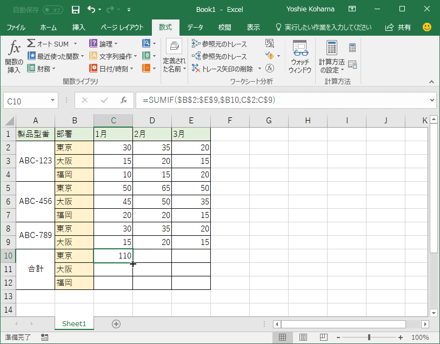Image resolution: width=440 pixels, height=344 pixels.
Task: Expand the AutoSum dropdown arrow
Action: point(75,44)
